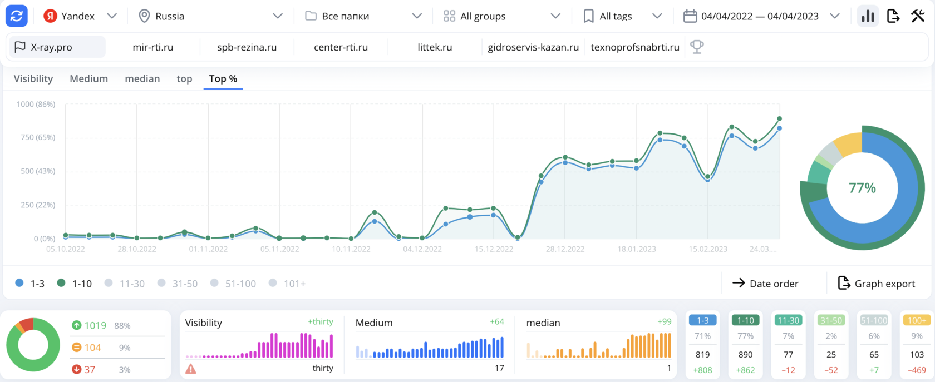935x382 pixels.
Task: Click the Graph export document icon
Action: (x=844, y=283)
